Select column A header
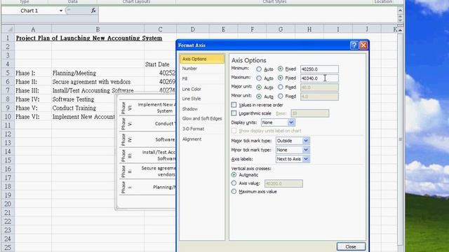This screenshot has height=252, width=449. (x=33, y=29)
